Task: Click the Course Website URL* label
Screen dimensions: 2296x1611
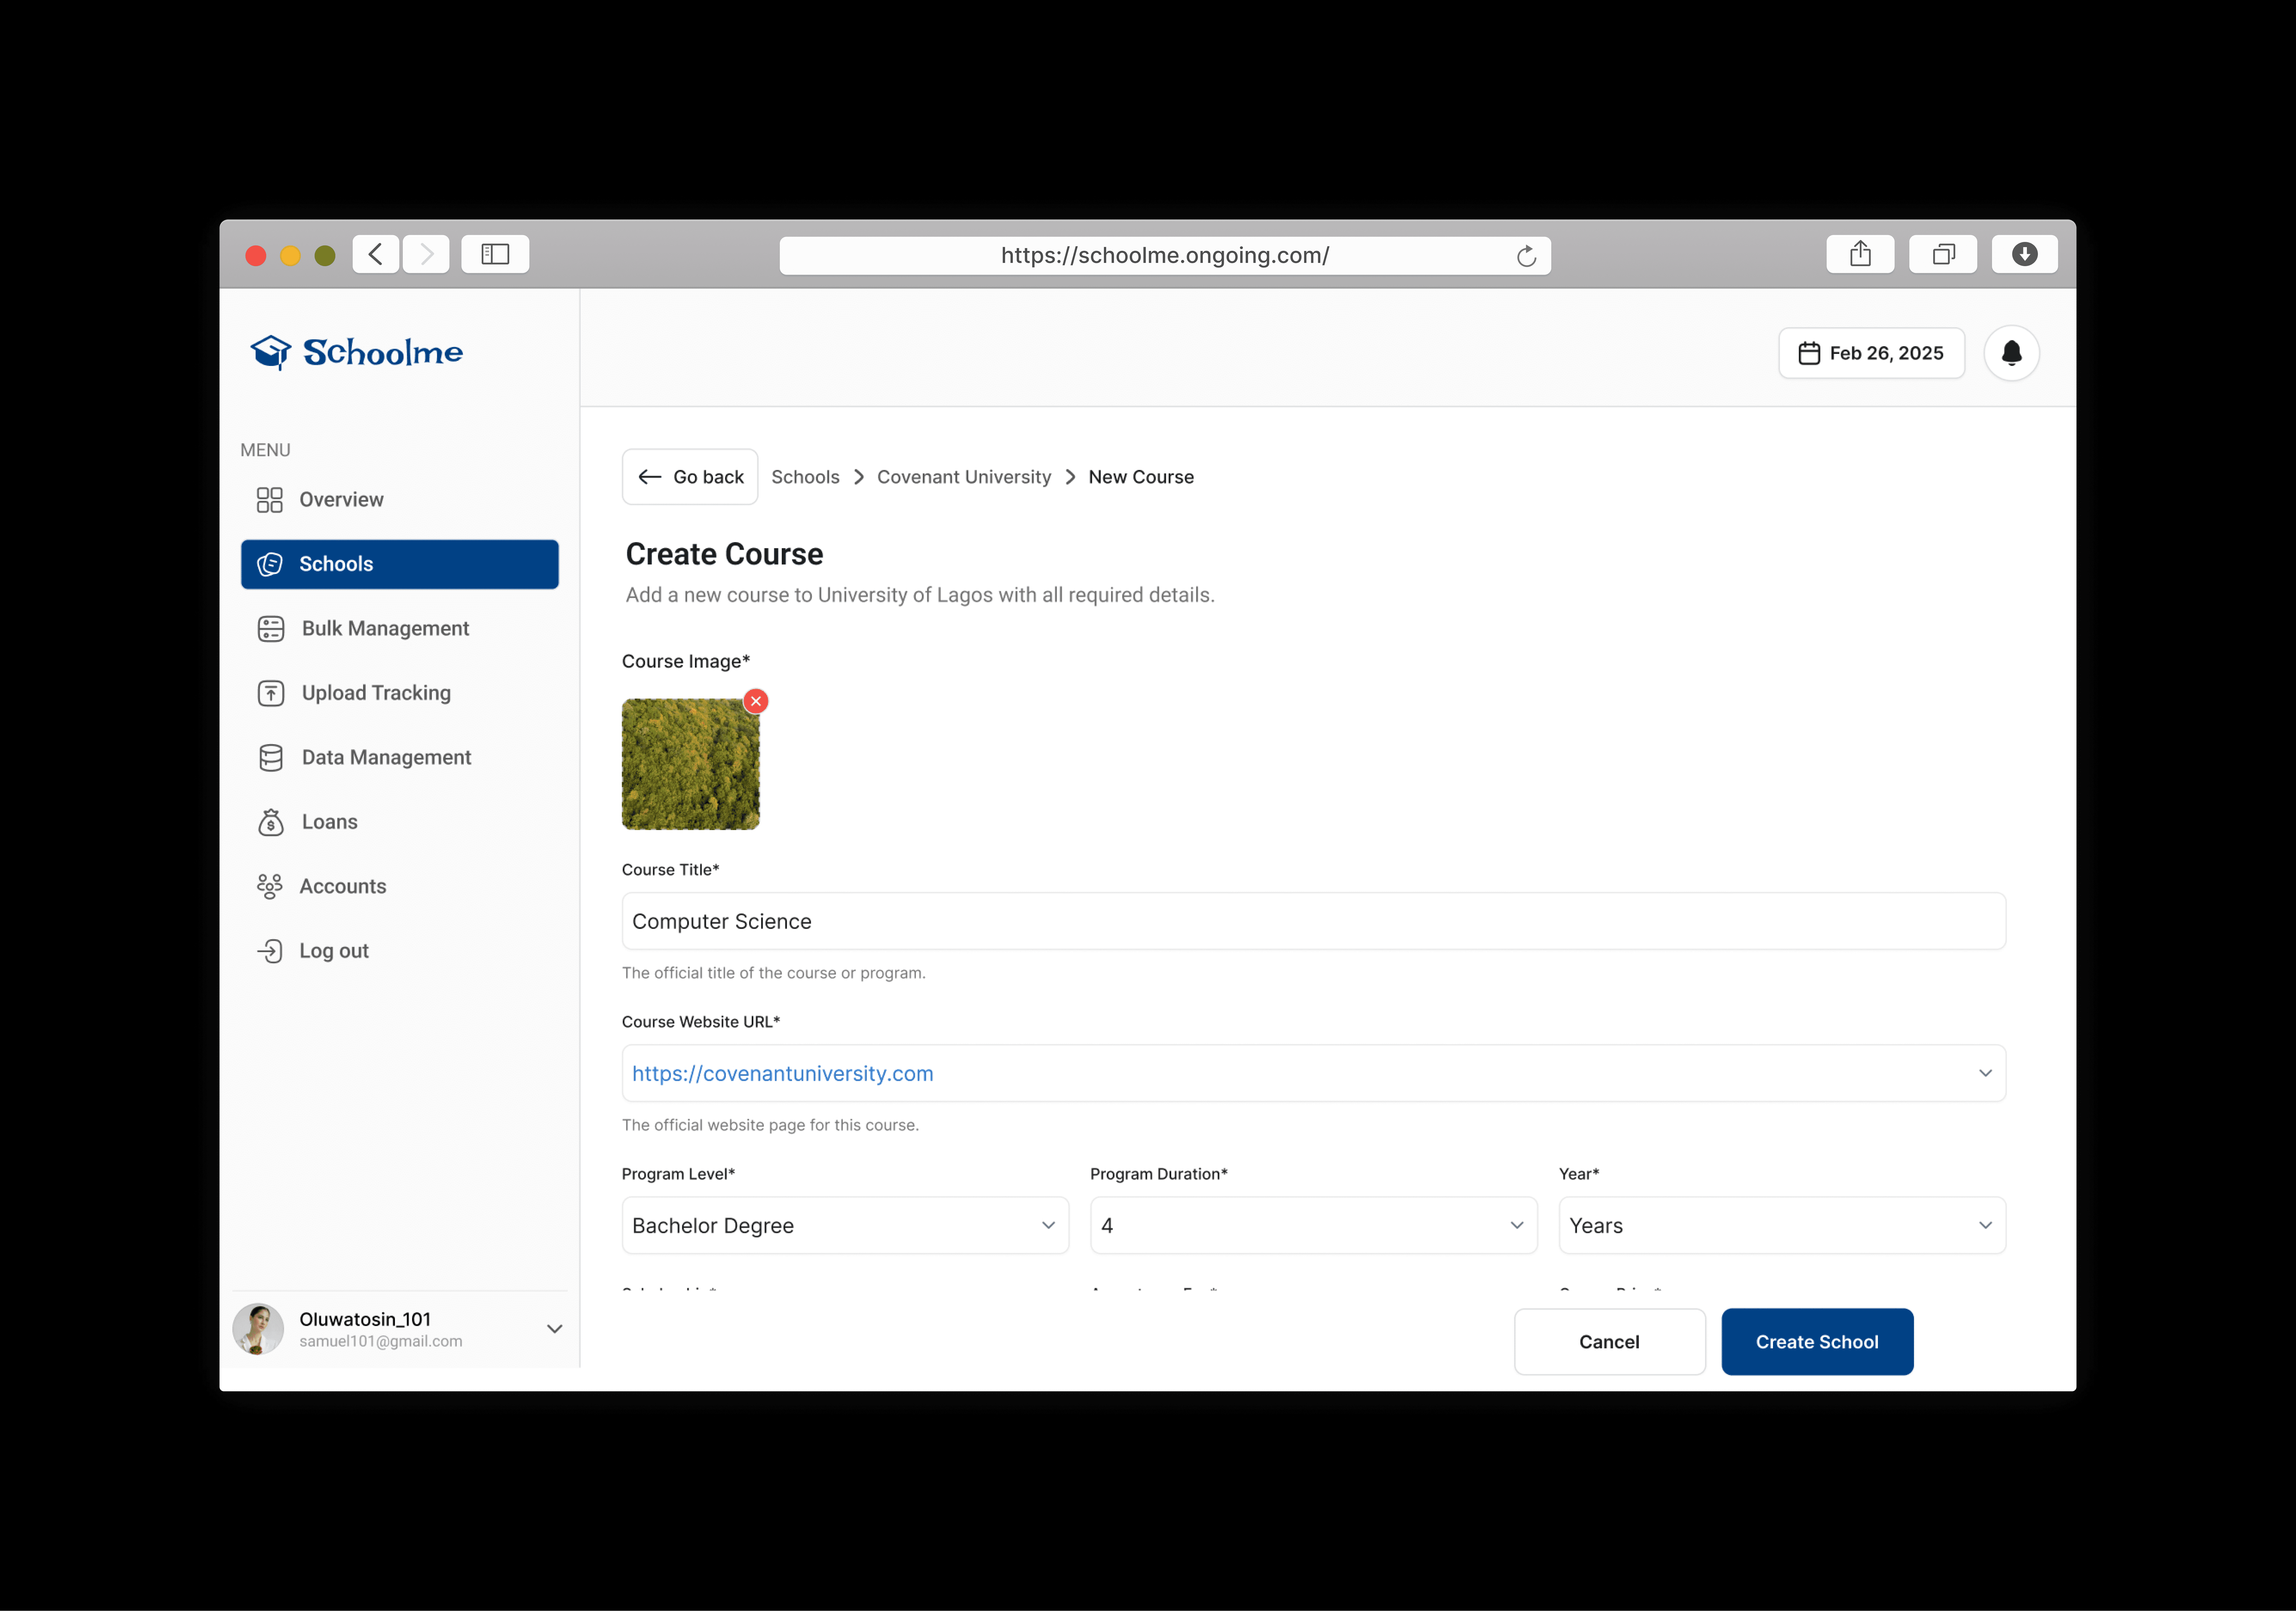Action: click(701, 1022)
